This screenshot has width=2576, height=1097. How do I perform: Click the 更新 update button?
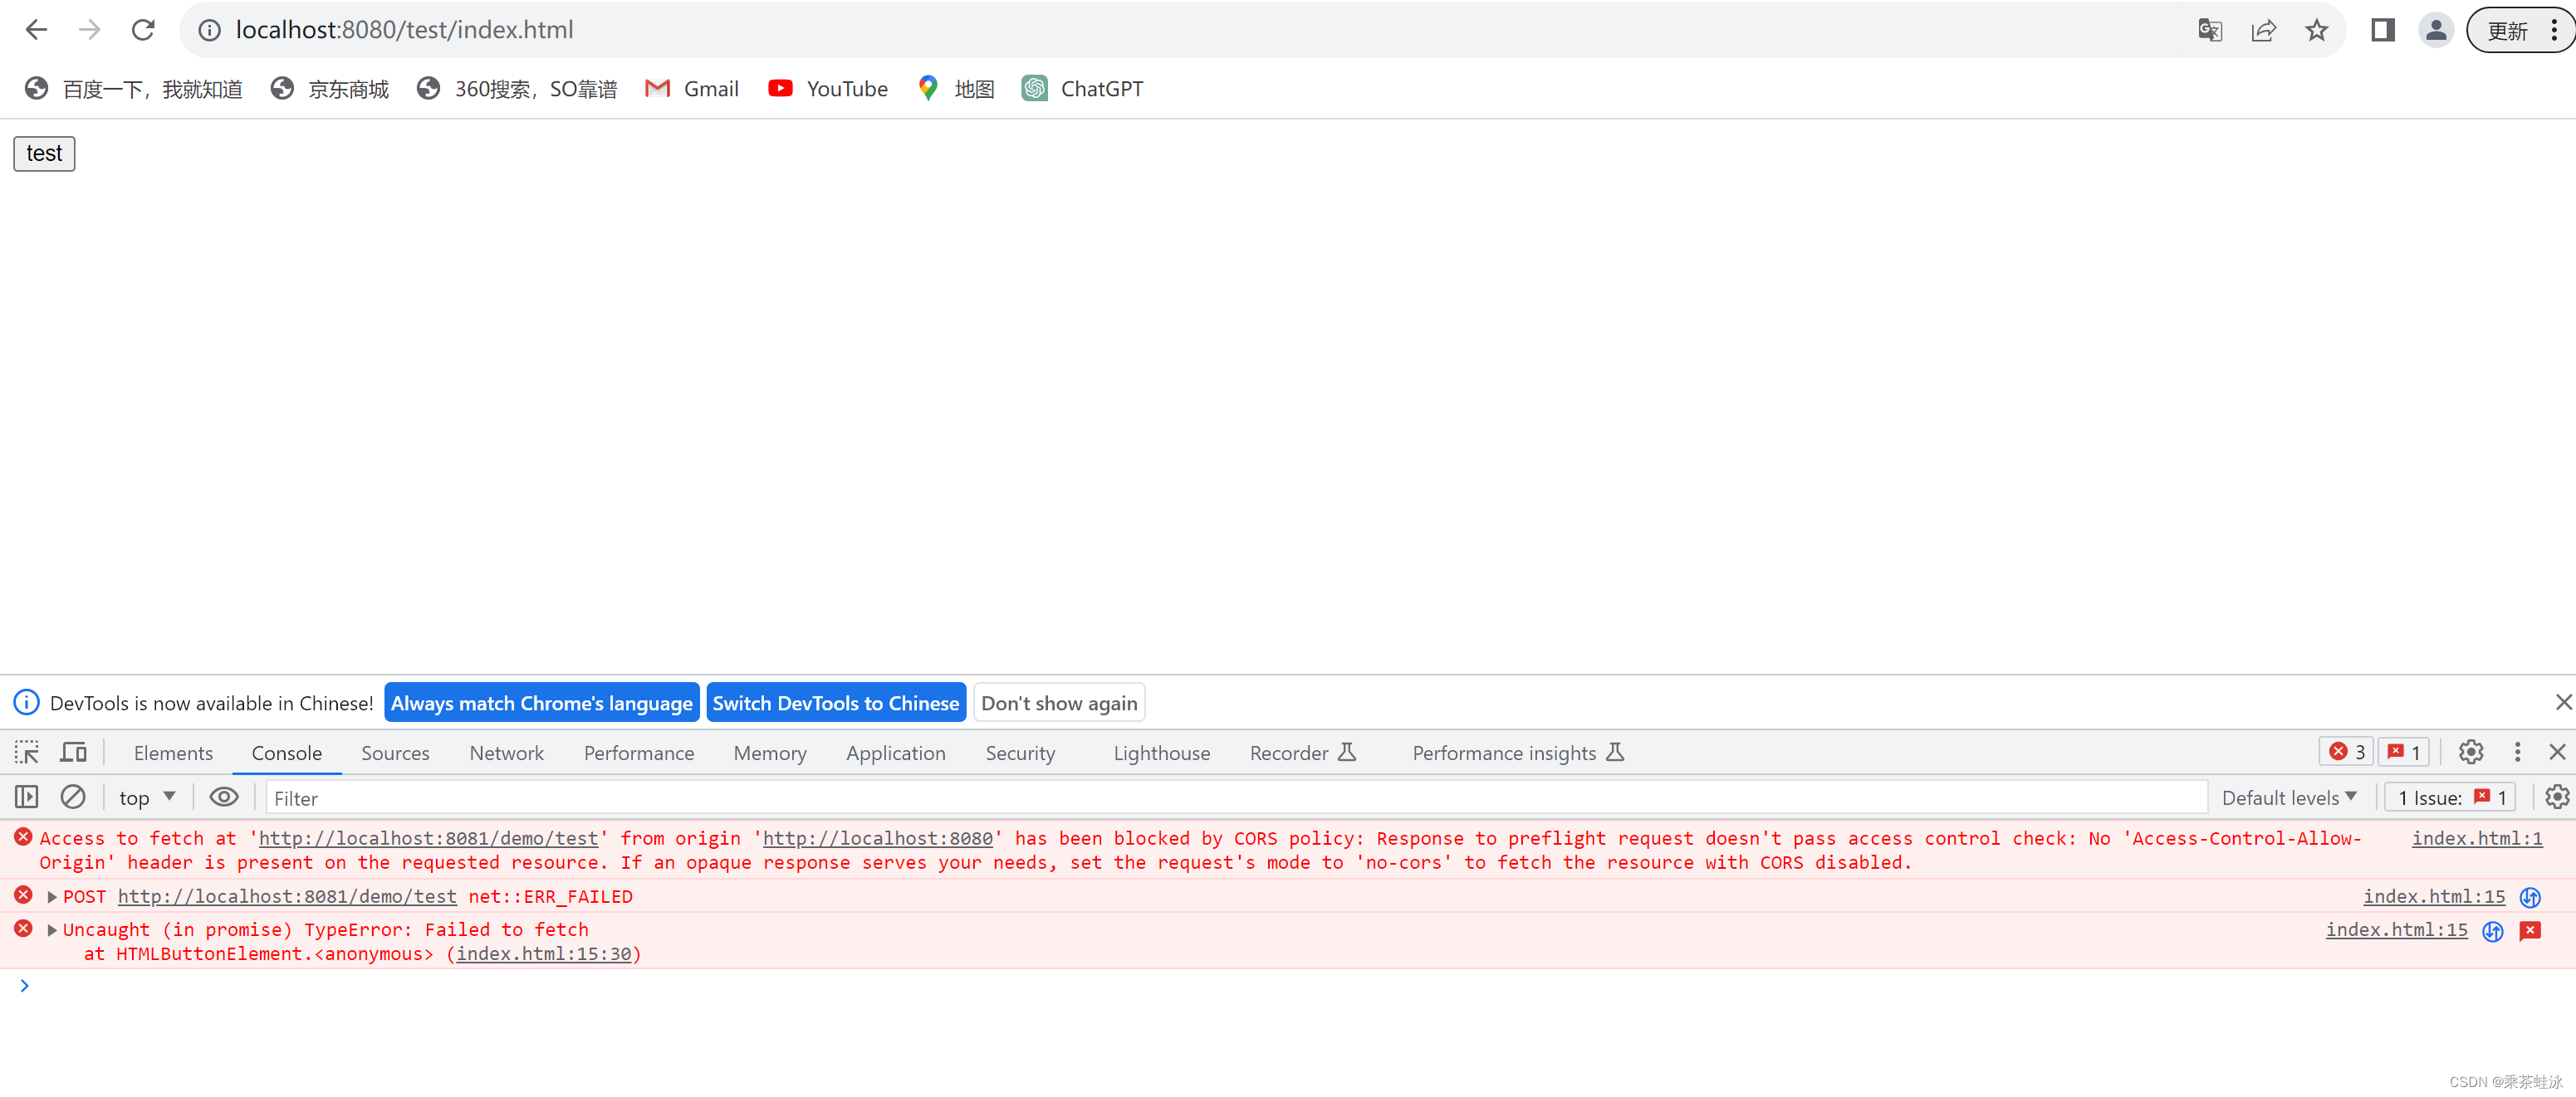pos(2508,30)
